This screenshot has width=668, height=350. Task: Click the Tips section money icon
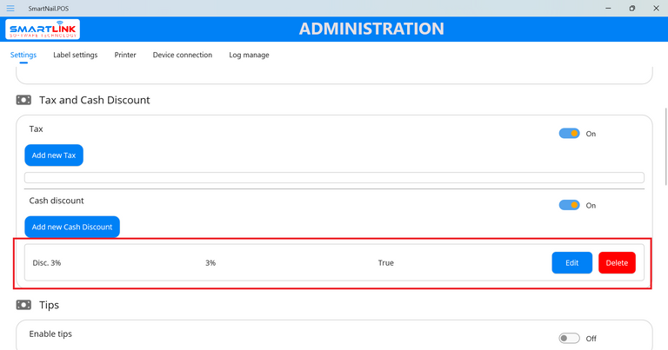[x=23, y=305]
